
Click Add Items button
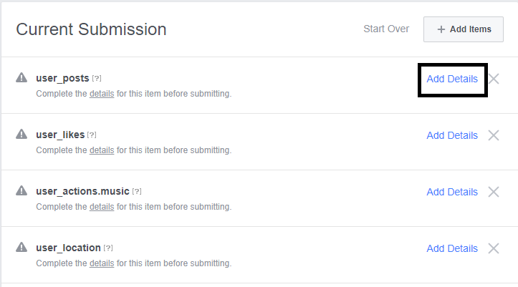[x=464, y=29]
